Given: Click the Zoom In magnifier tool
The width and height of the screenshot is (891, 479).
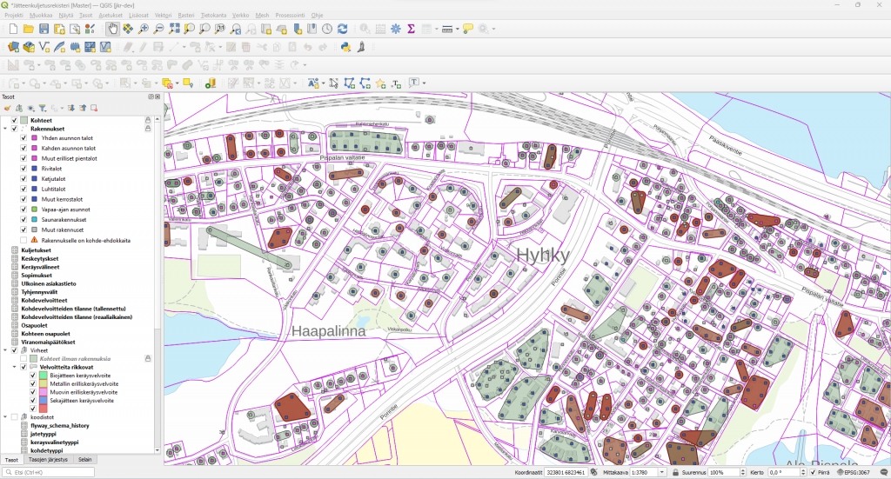Looking at the screenshot, I should pos(144,29).
